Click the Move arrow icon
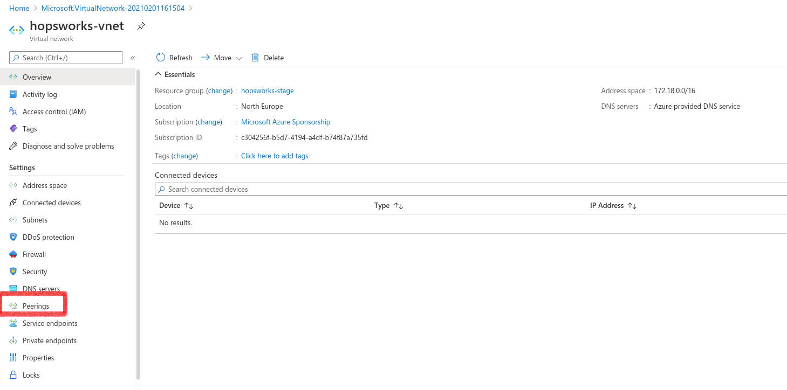787x390 pixels. (206, 58)
